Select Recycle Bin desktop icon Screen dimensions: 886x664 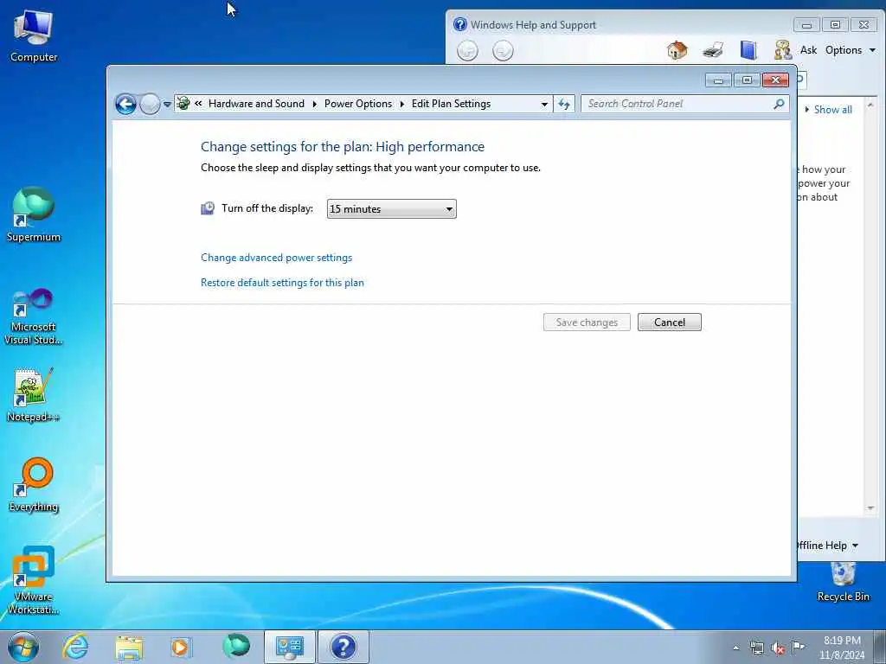click(x=843, y=582)
